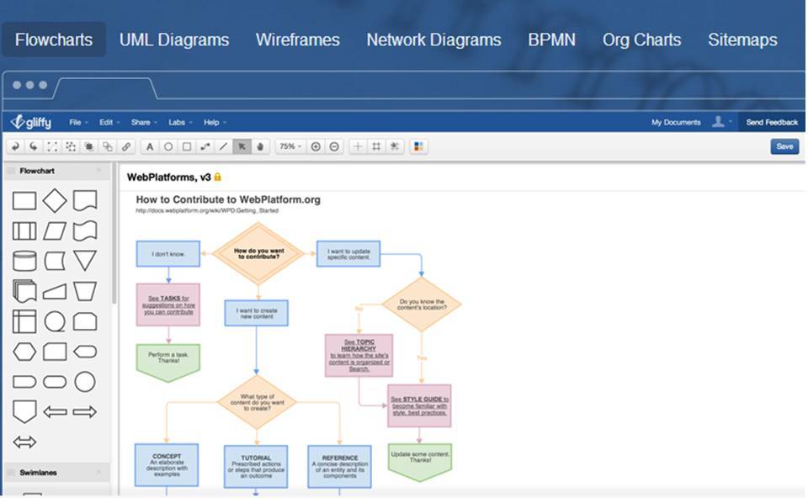Click the Zoom in magnifier icon
Screen dimensions: 808x498
point(316,146)
